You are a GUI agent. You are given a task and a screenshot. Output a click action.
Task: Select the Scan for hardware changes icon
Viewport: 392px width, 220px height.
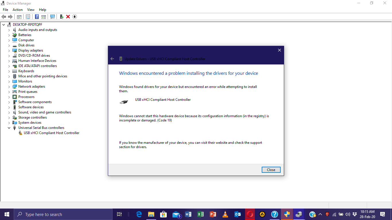[53, 17]
